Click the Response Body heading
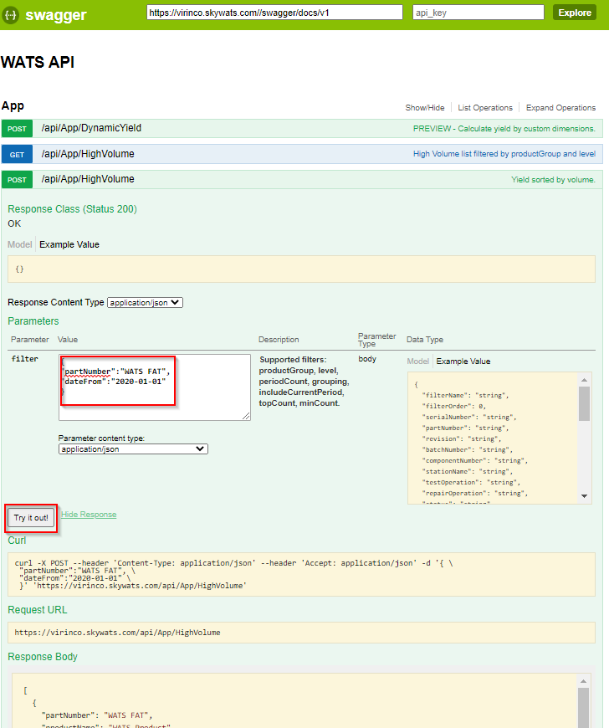 pyautogui.click(x=42, y=657)
